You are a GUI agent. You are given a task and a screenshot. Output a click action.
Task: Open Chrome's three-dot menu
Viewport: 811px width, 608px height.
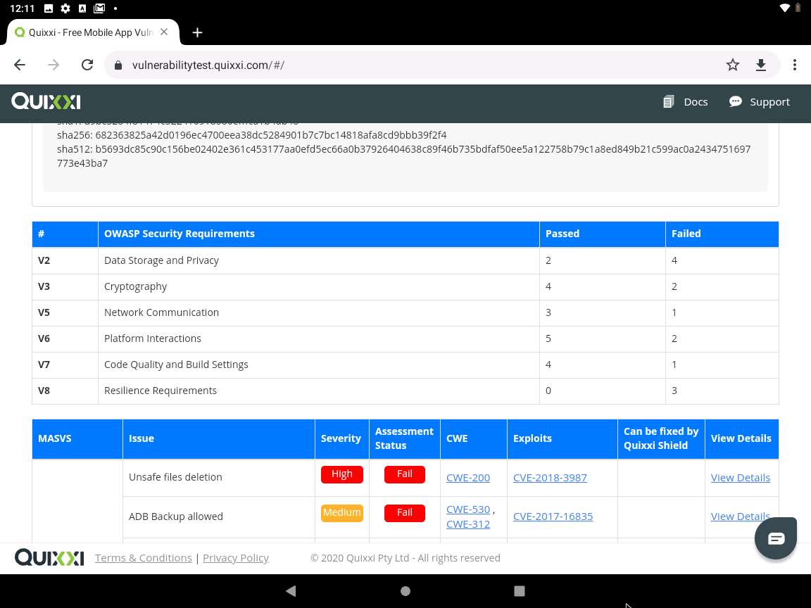pyautogui.click(x=795, y=65)
